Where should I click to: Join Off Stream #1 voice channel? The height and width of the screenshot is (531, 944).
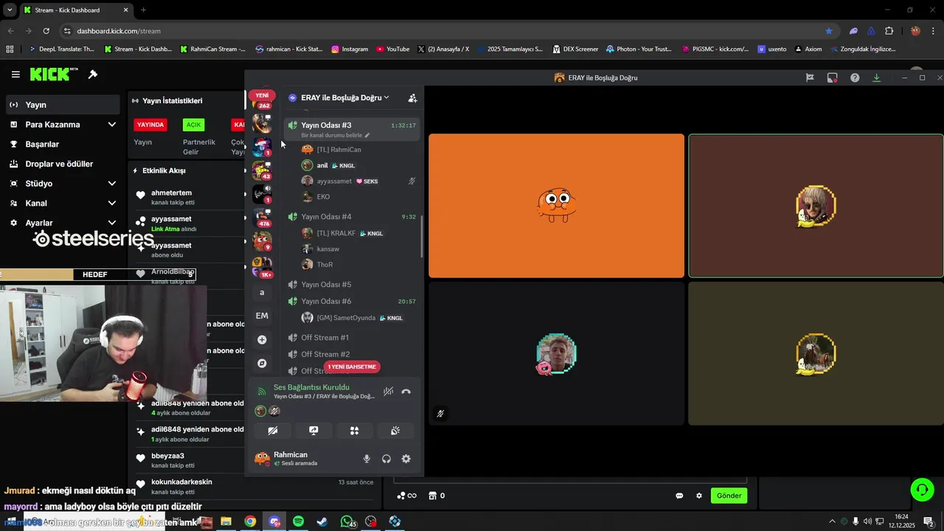[352, 338]
